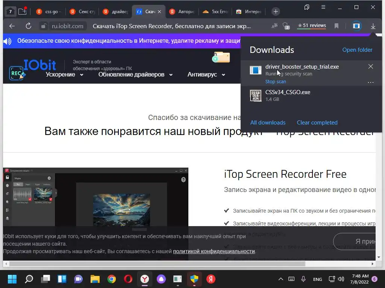
Task: Accept cookies with 'Я принимаю' button
Action: (x=355, y=241)
